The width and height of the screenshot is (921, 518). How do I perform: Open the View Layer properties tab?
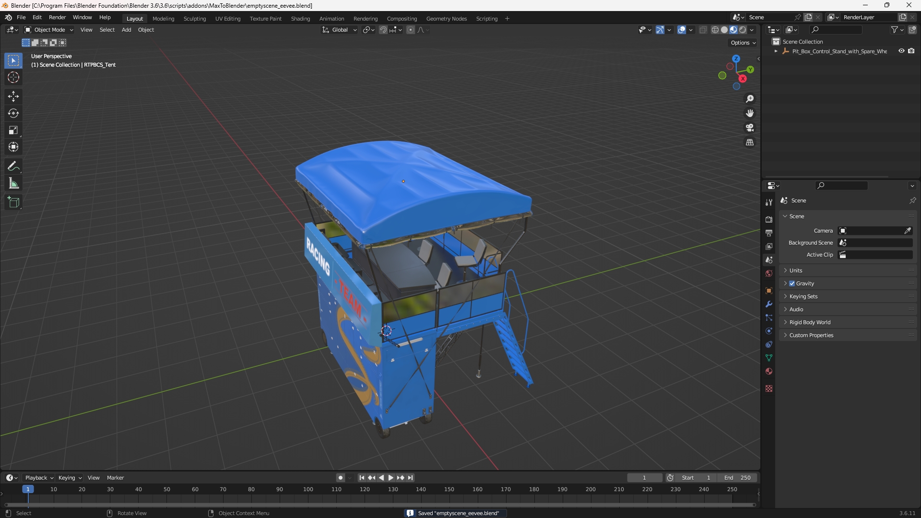(769, 247)
